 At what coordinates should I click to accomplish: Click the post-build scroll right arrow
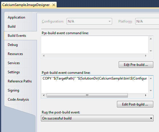point(146,95)
